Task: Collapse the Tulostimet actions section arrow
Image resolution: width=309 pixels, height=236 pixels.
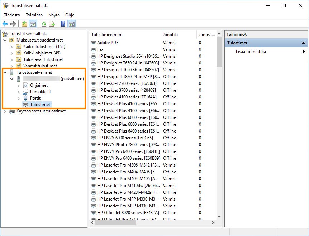Action: coord(304,43)
